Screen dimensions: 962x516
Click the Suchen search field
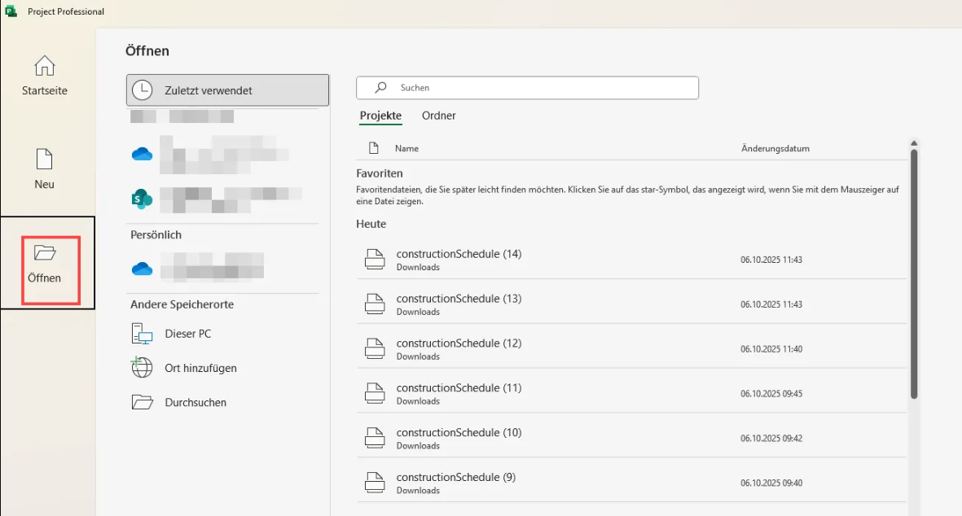pos(527,88)
